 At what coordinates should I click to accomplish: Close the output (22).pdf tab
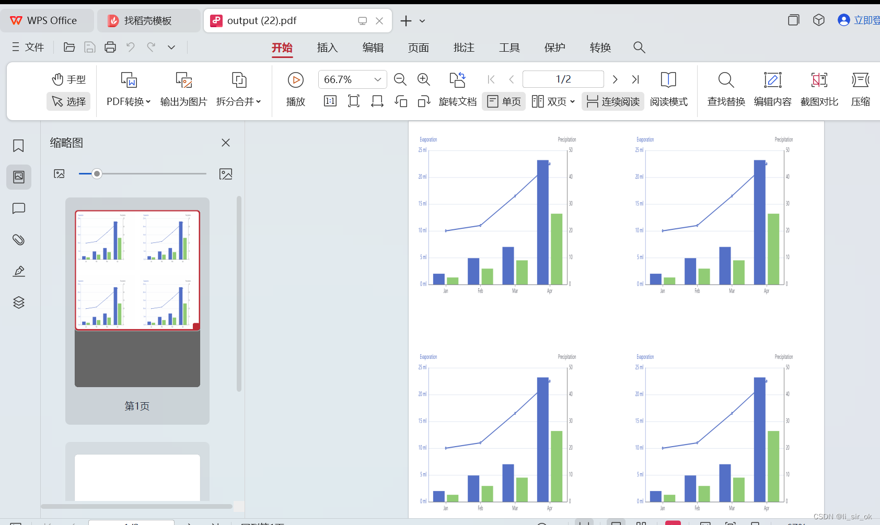(379, 21)
